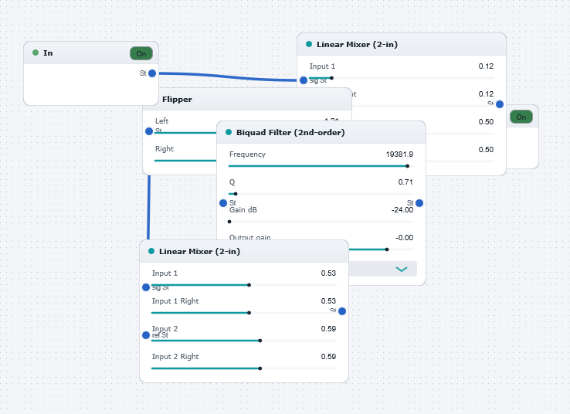Toggle the On switch of In node

tap(141, 54)
